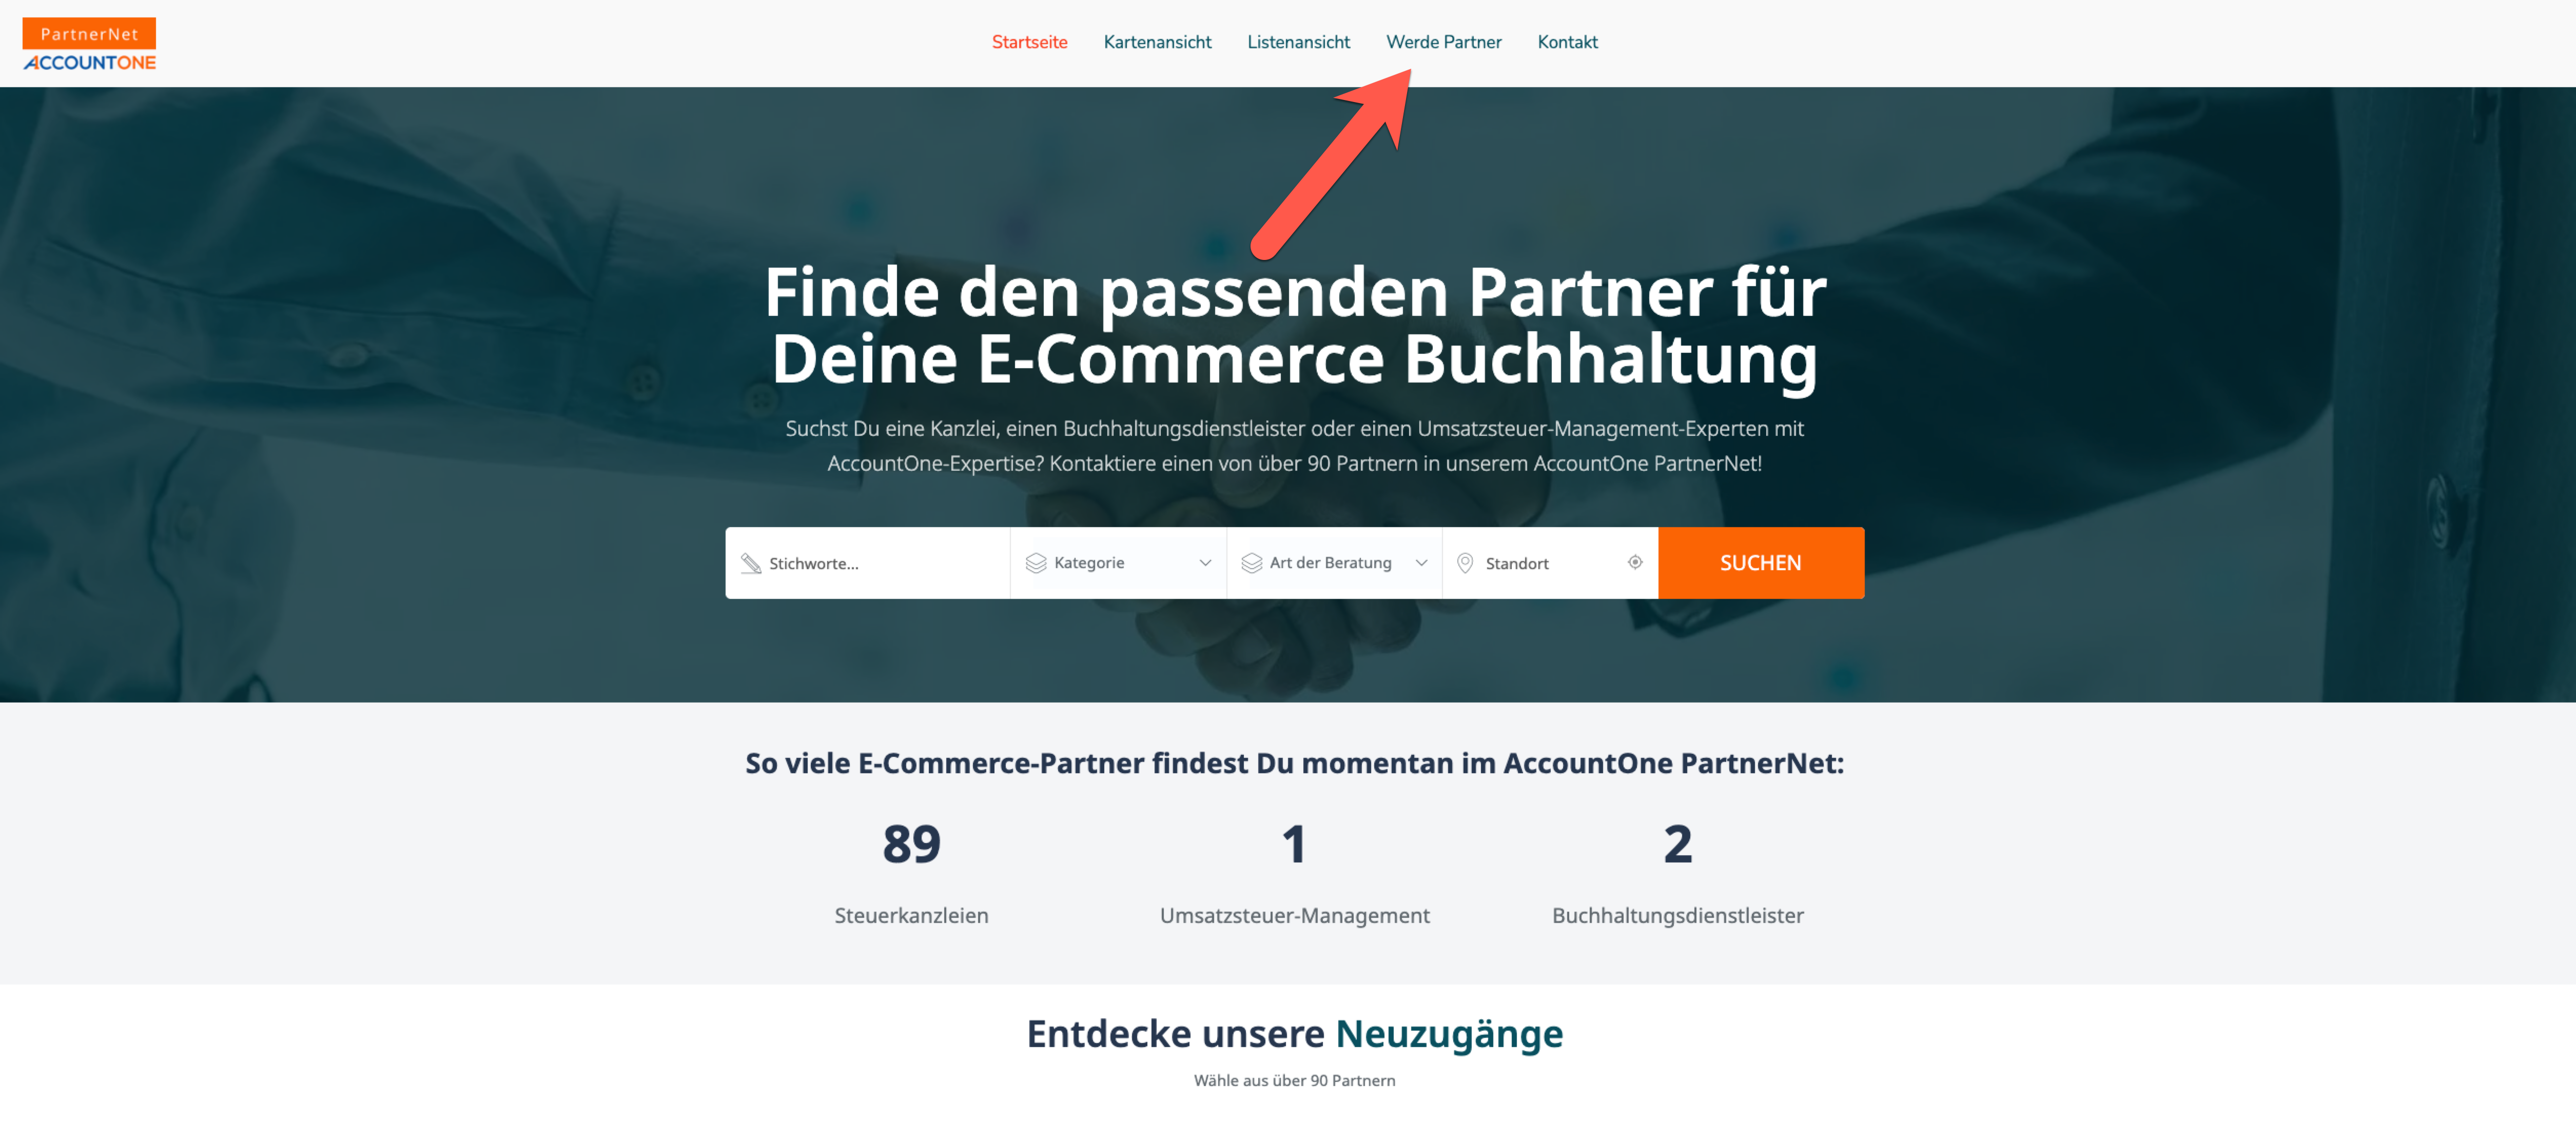Click the map pin icon beside Standort

(x=1465, y=564)
